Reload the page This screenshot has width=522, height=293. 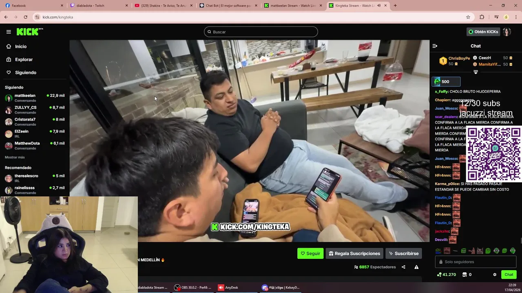pos(25,17)
